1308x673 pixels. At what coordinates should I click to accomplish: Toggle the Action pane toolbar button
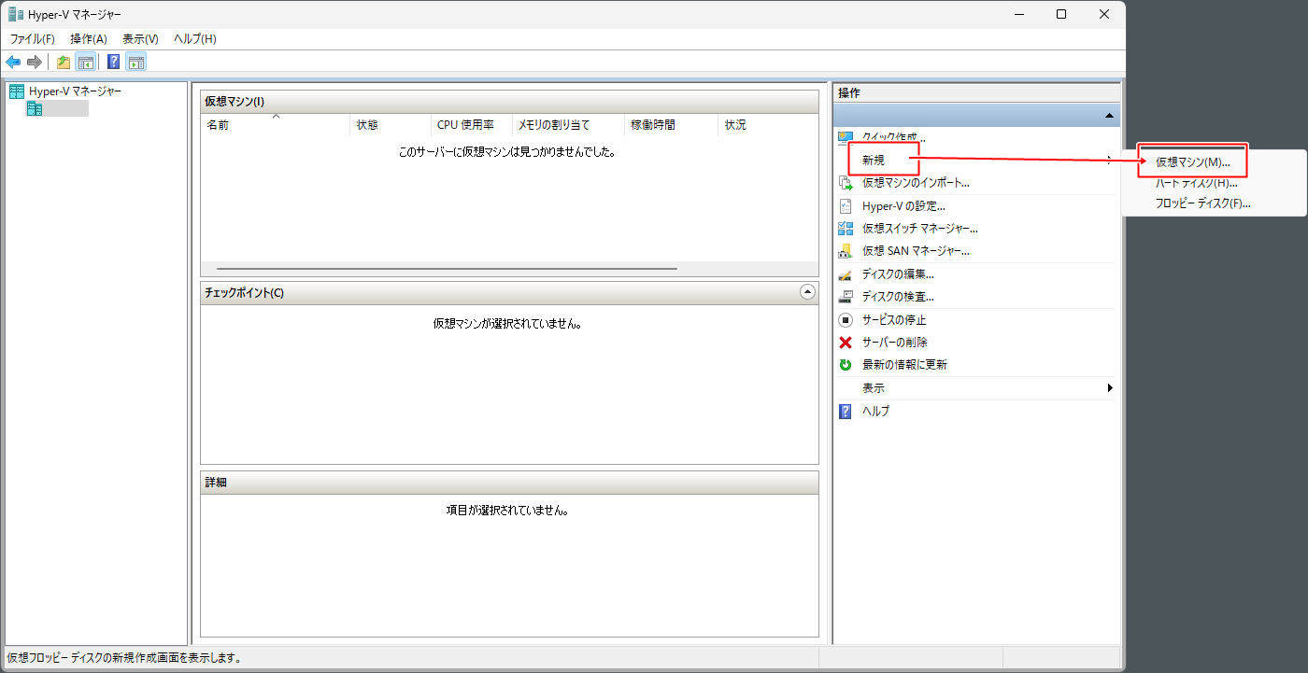coord(136,63)
